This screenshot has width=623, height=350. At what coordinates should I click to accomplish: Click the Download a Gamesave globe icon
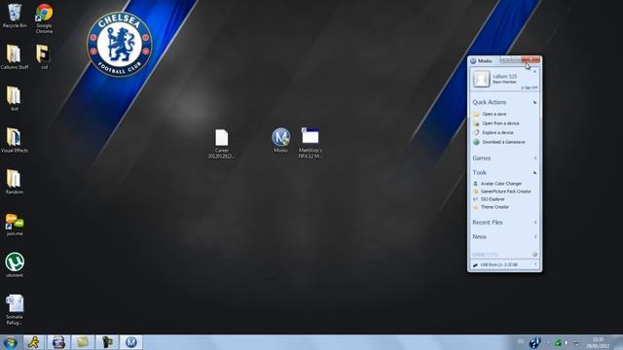click(476, 142)
